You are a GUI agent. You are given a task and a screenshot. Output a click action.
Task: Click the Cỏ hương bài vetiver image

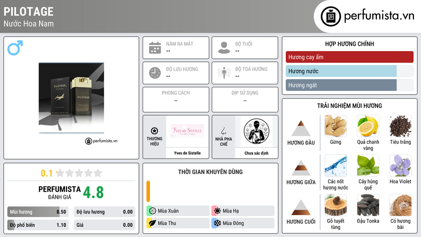click(x=400, y=205)
